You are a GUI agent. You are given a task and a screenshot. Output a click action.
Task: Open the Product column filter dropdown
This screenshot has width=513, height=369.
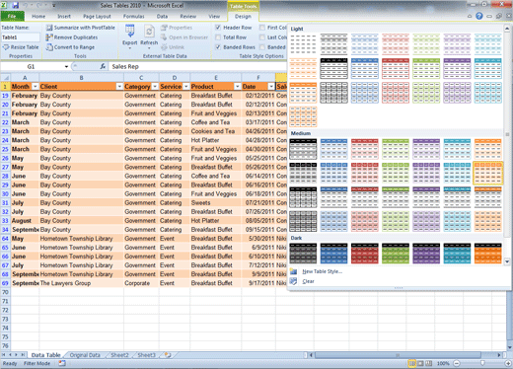tap(237, 87)
